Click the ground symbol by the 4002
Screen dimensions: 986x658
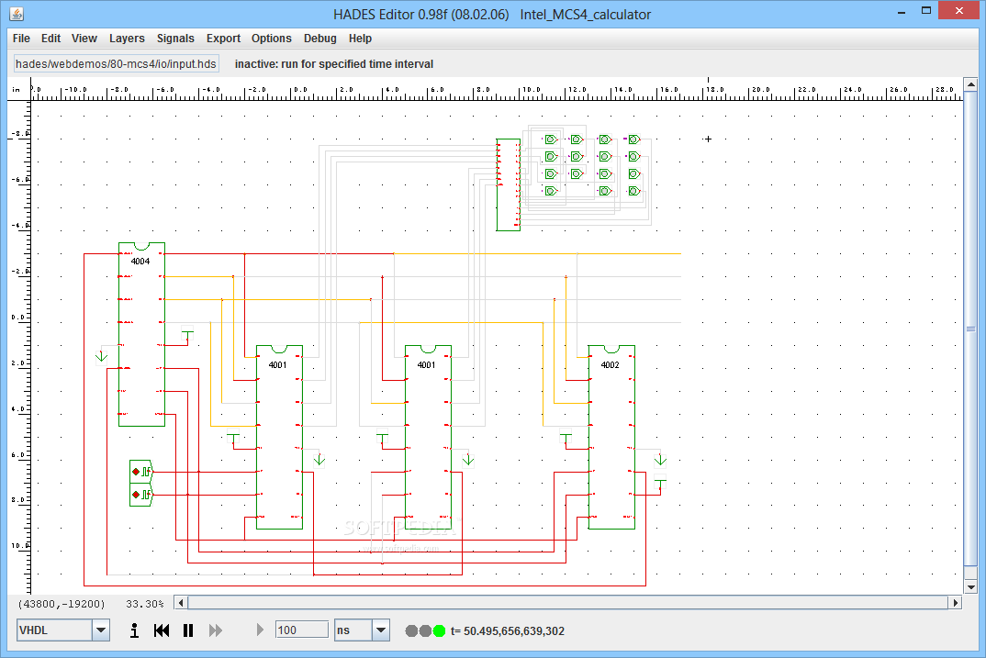coord(660,460)
